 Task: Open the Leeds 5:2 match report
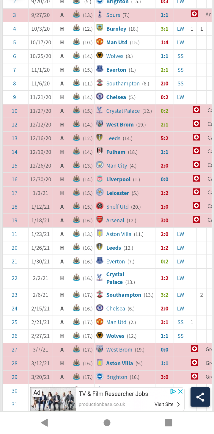coord(164,138)
